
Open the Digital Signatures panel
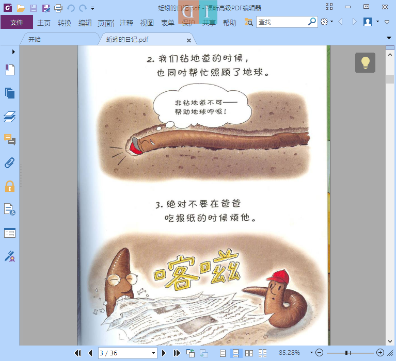[10, 256]
